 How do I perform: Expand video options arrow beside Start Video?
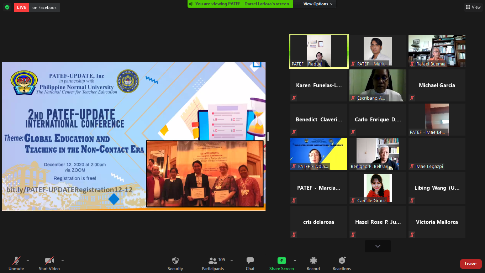(x=63, y=261)
